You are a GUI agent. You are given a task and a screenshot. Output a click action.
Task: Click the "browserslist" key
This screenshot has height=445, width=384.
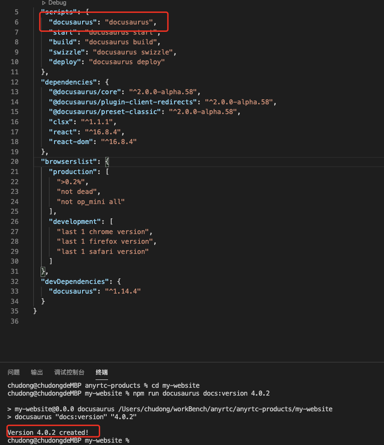(69, 162)
